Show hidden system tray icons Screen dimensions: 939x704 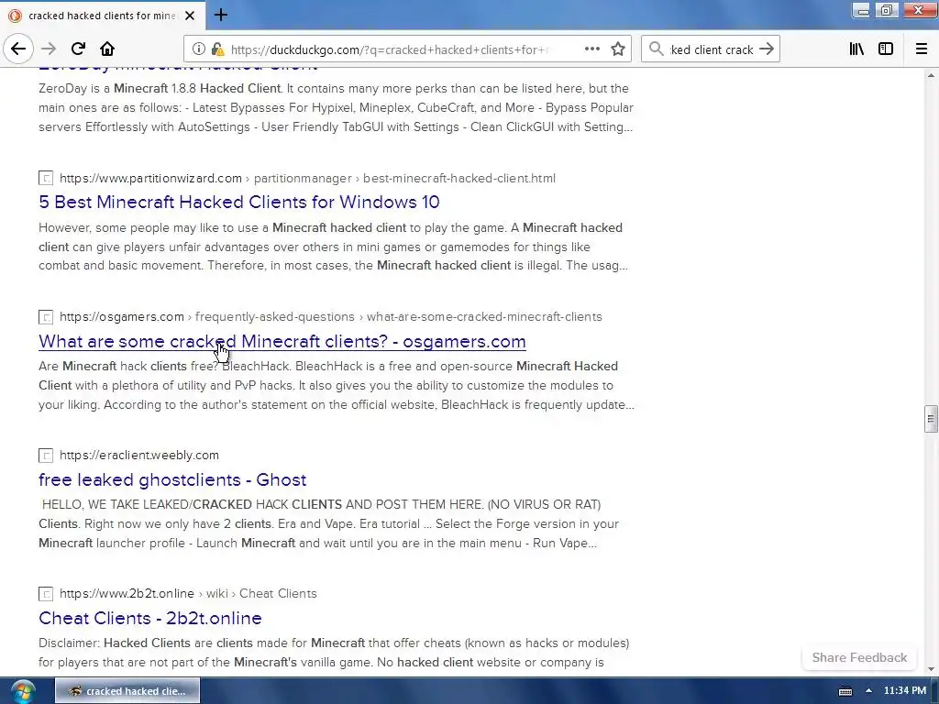pos(868,691)
